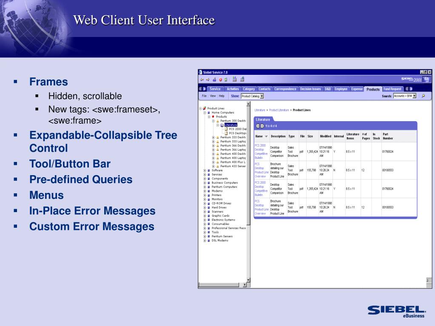
Task: Click the printer icon in toolbar
Action: point(214,79)
